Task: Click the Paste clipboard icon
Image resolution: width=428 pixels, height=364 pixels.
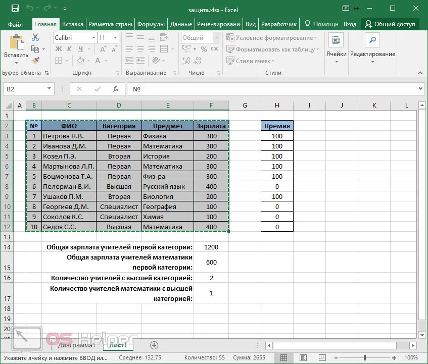Action: click(17, 42)
